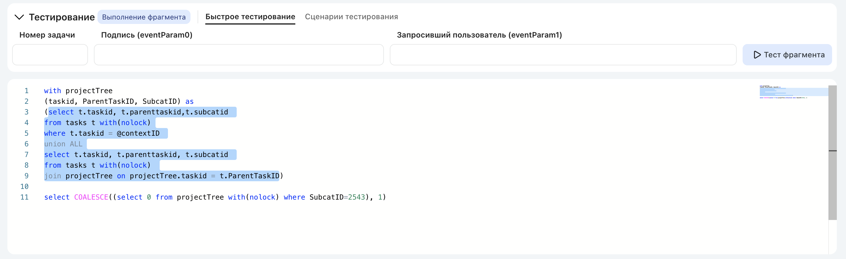This screenshot has height=259, width=846.
Task: Click line number 10 of empty line
Action: pyautogui.click(x=24, y=187)
